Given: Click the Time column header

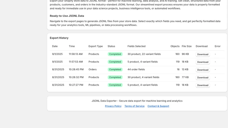Looking at the screenshot, I should tap(72, 46).
